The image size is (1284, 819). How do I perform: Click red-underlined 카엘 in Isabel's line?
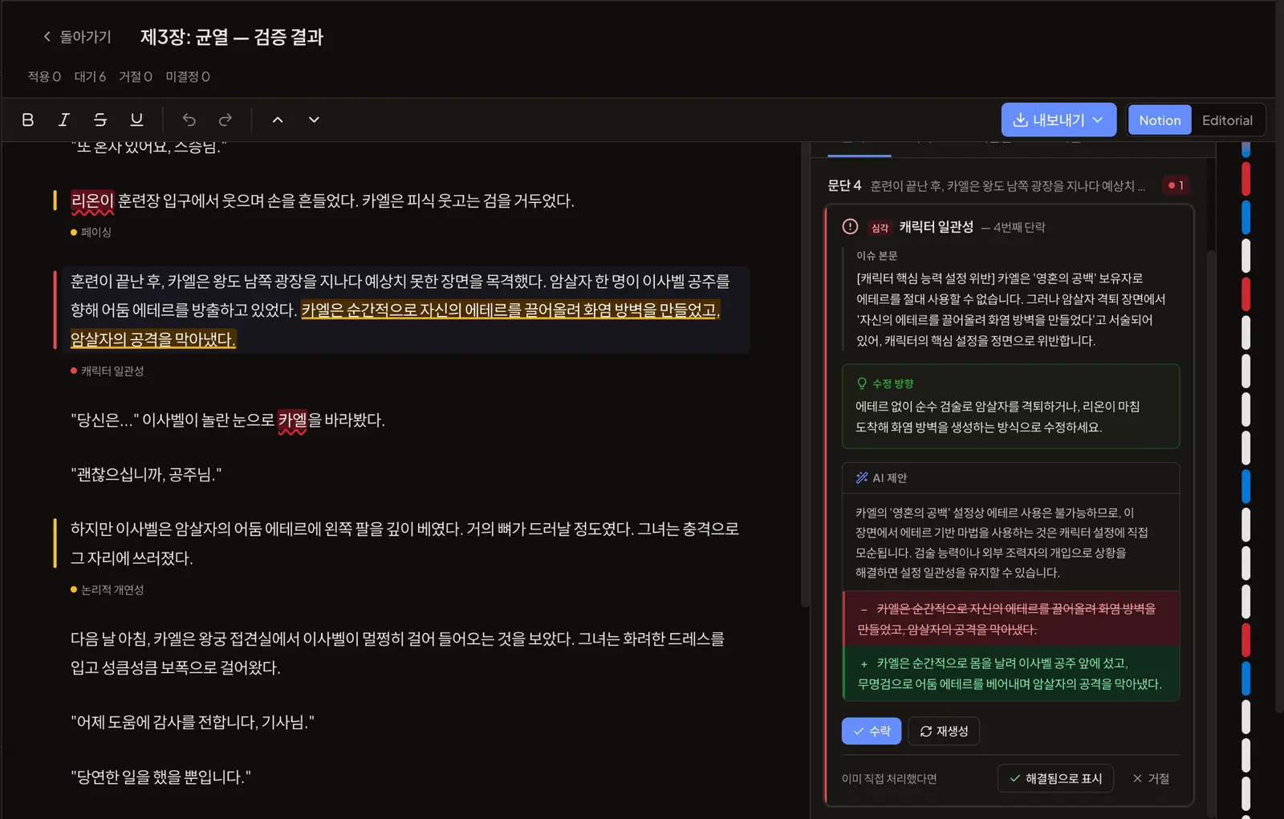[x=292, y=420]
